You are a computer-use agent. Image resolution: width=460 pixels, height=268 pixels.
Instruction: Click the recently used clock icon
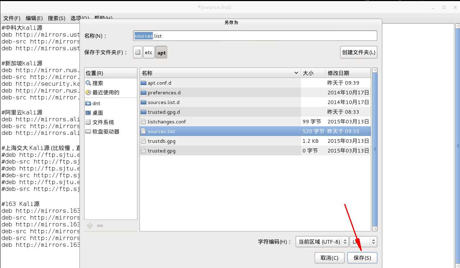pyautogui.click(x=88, y=93)
